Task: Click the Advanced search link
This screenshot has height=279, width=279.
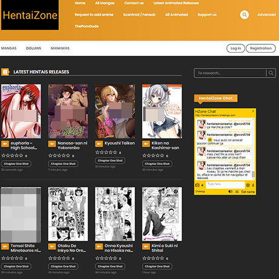Action: (266, 15)
